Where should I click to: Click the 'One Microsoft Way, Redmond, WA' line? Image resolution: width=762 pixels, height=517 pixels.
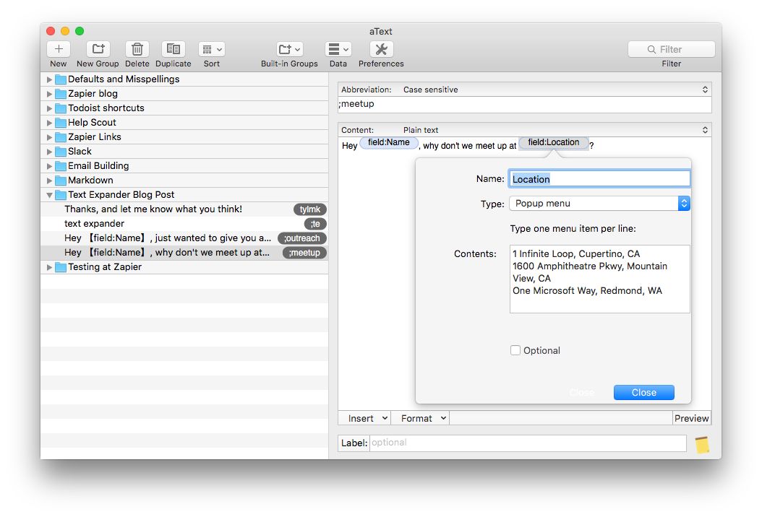pyautogui.click(x=587, y=291)
